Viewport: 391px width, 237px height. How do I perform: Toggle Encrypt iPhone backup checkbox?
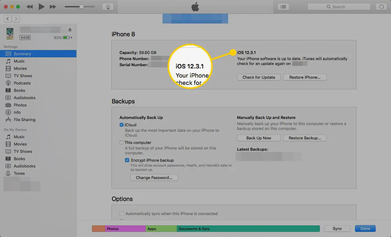pyautogui.click(x=127, y=160)
